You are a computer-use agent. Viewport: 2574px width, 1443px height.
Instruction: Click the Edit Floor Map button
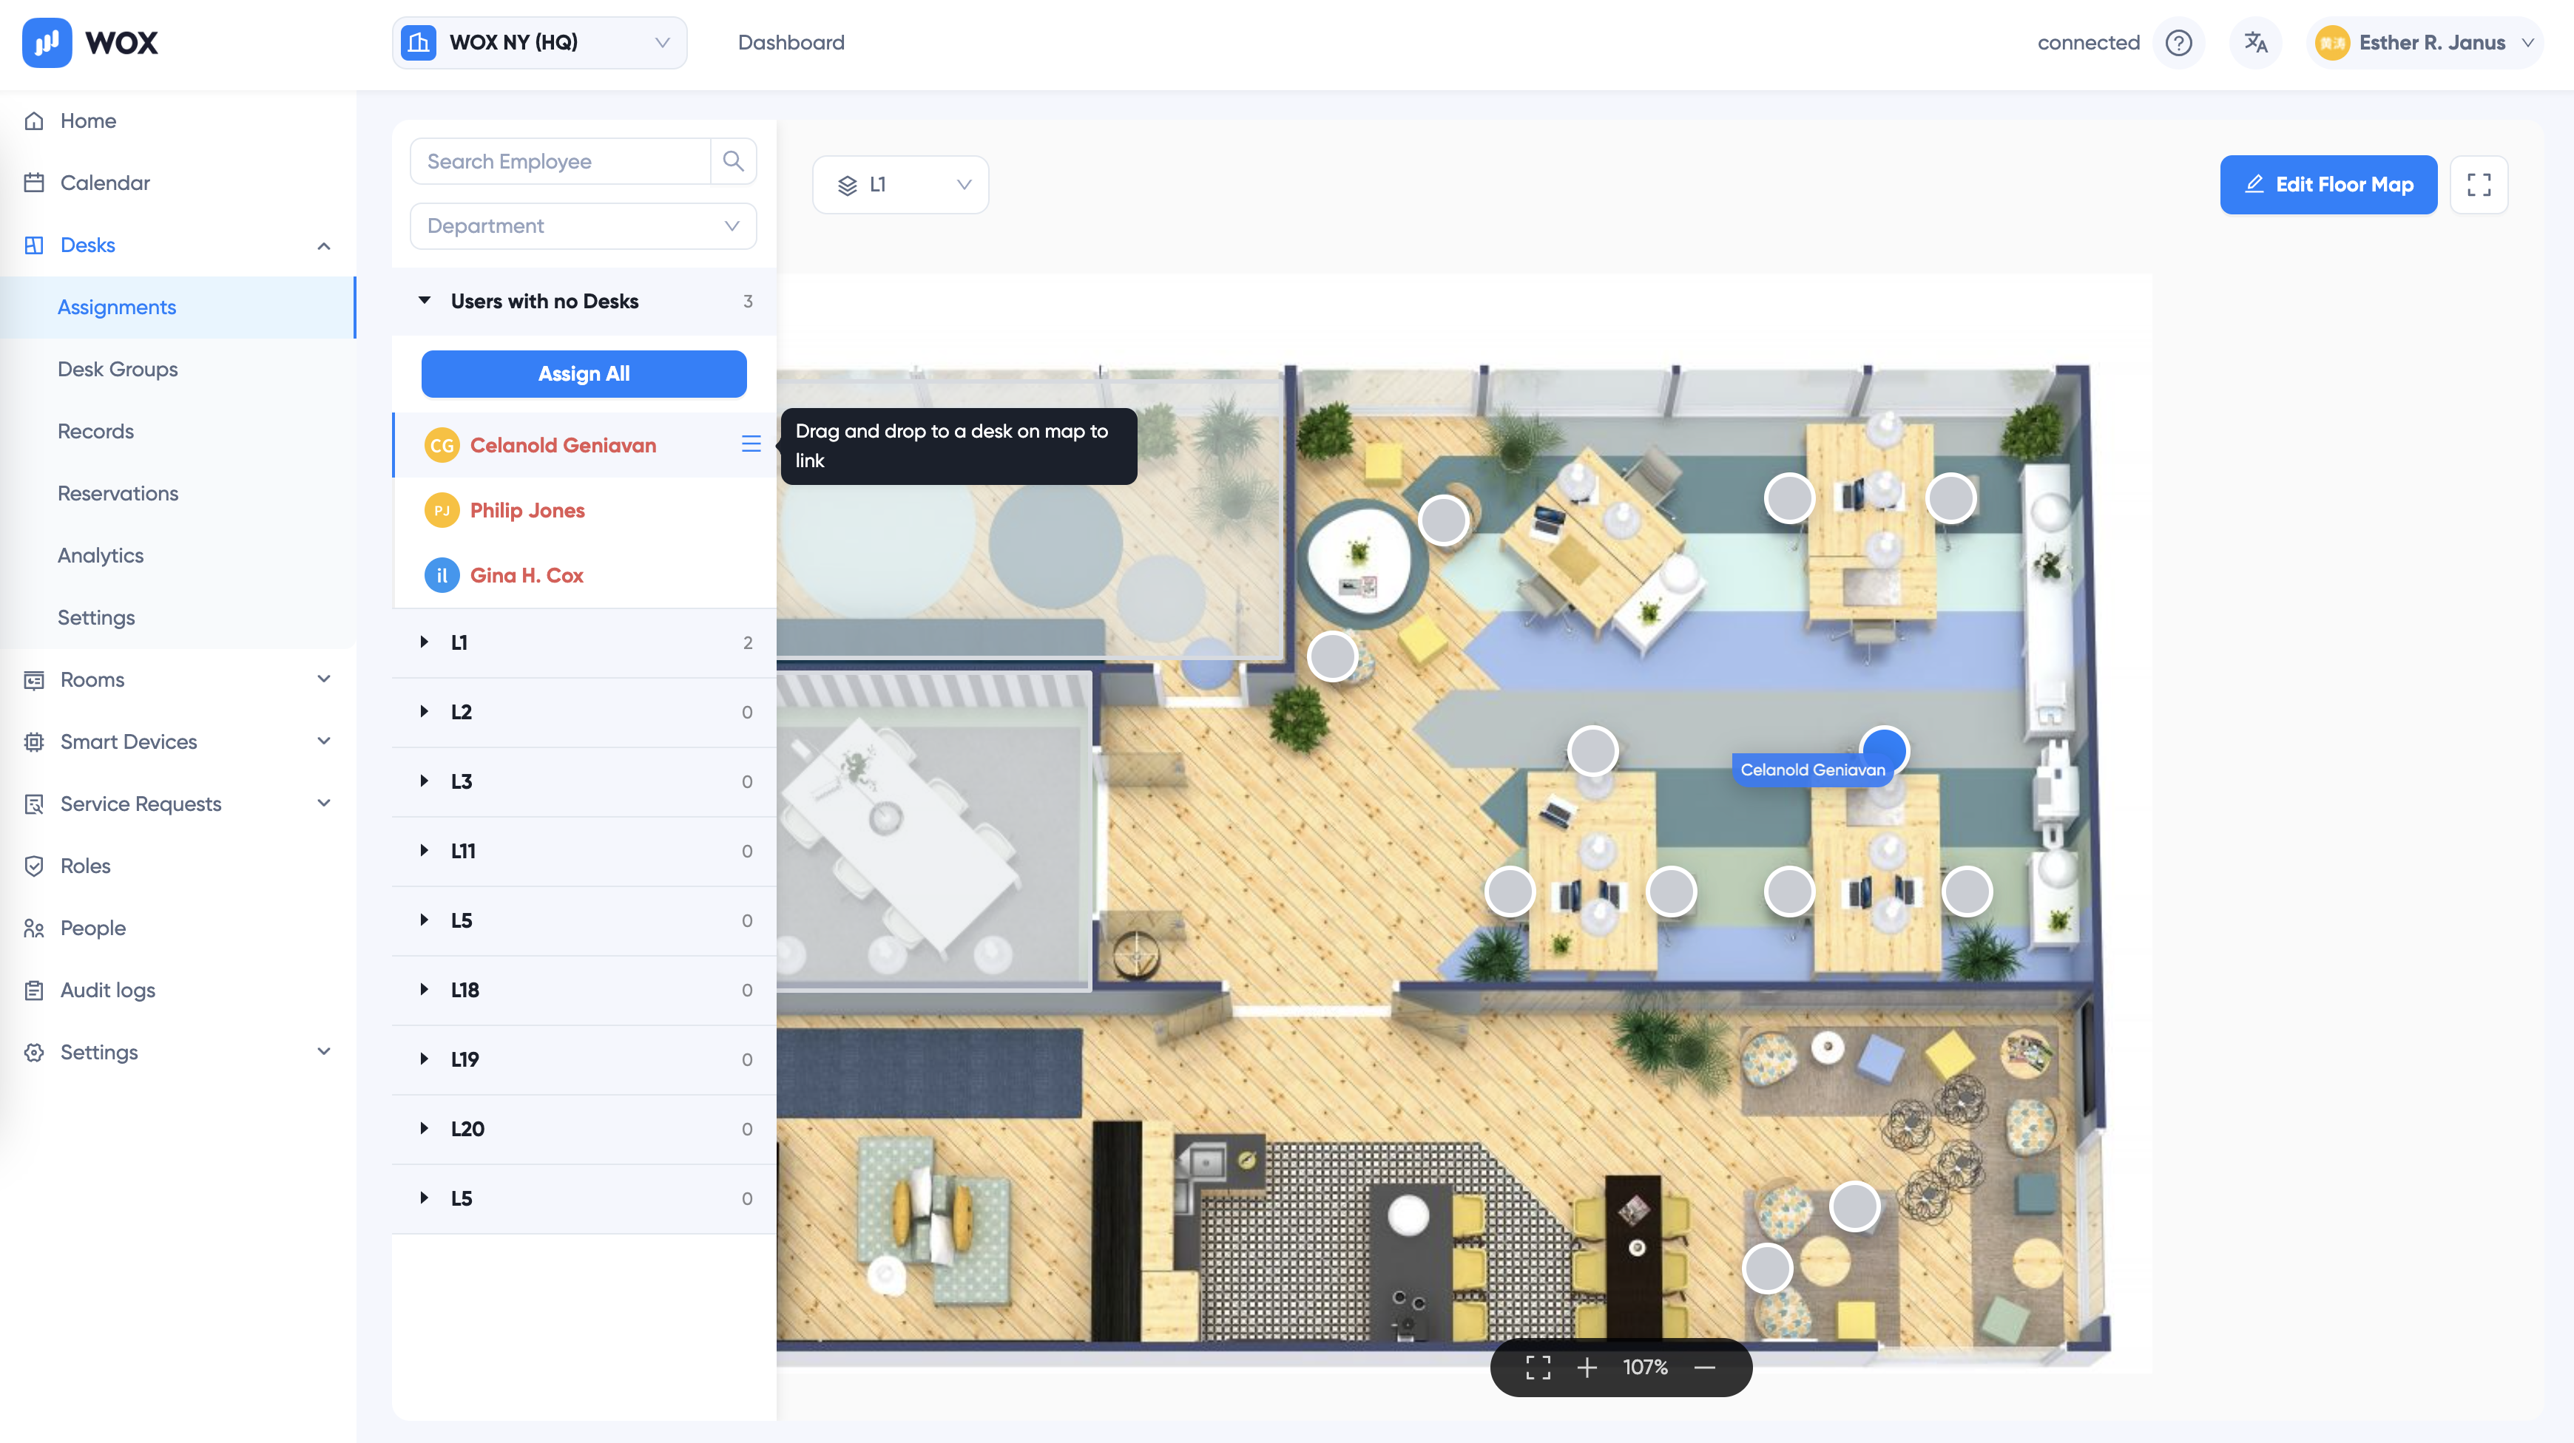pos(2328,185)
